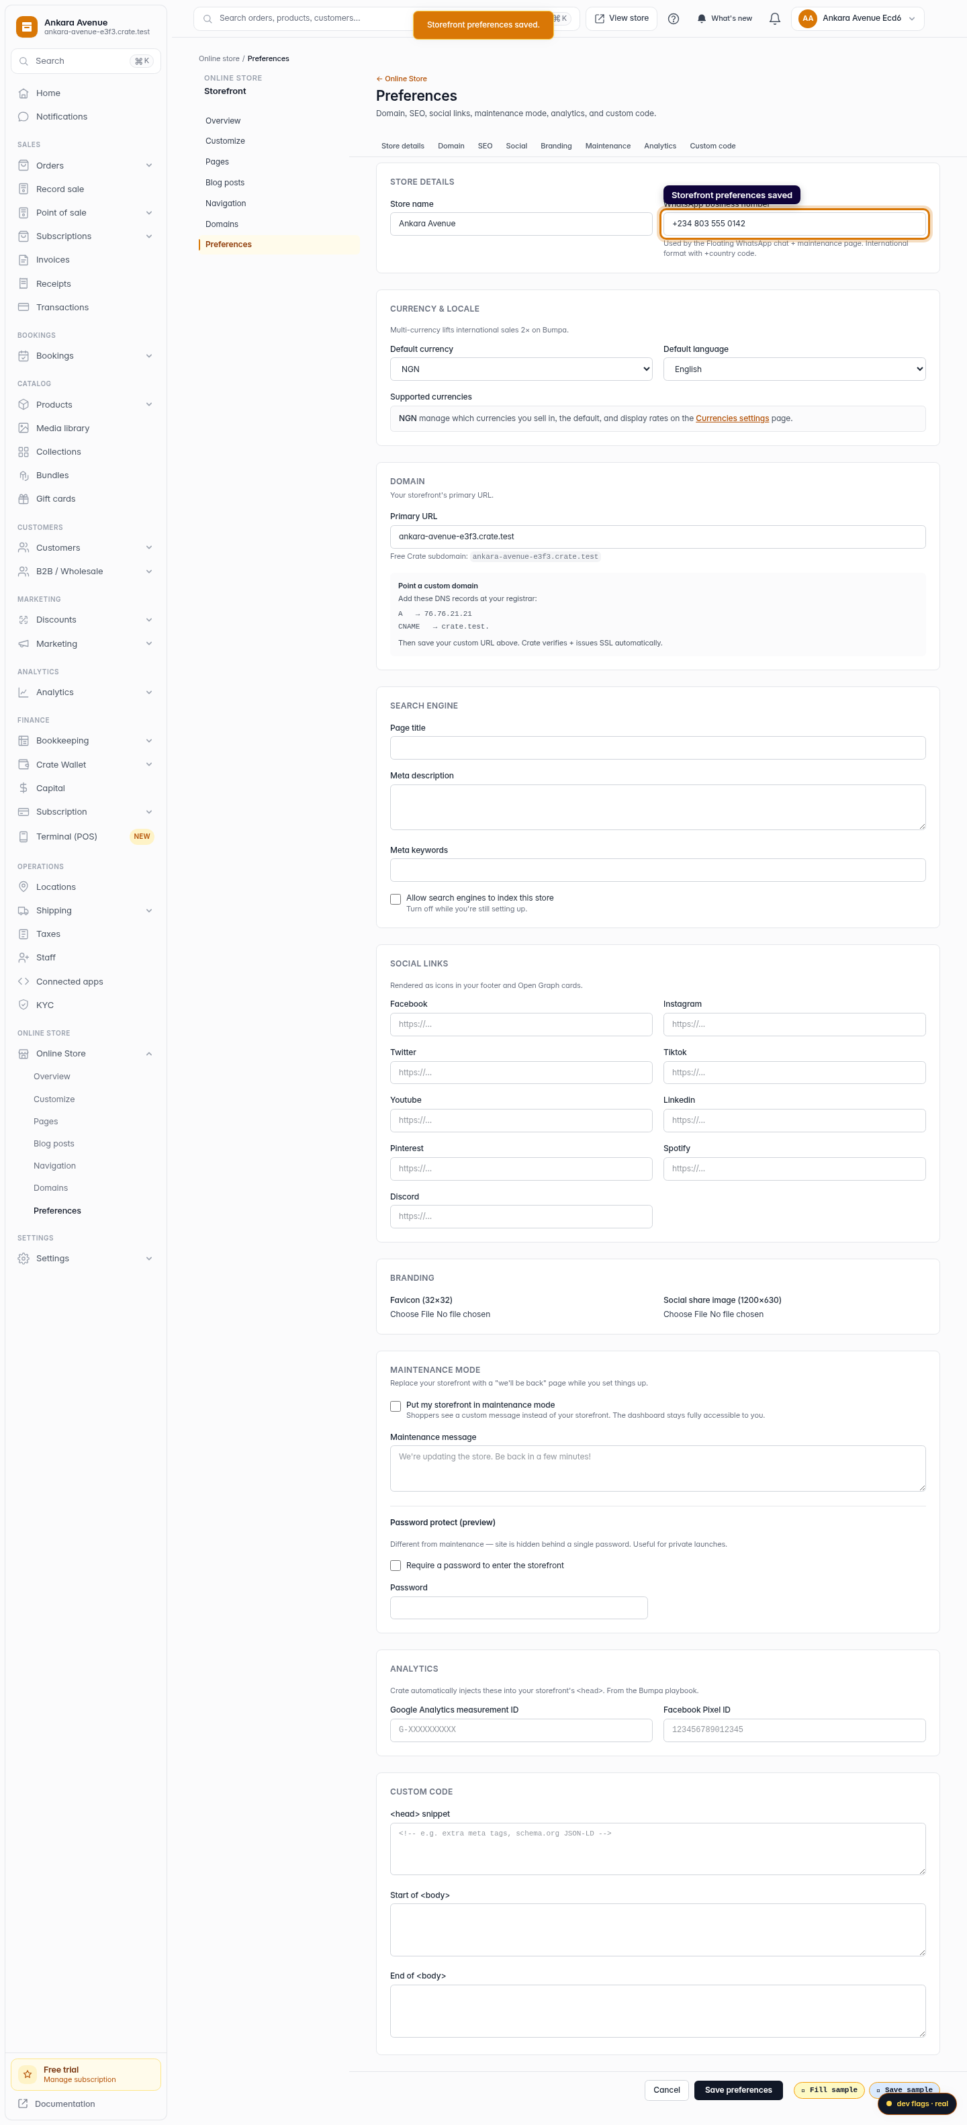Switch to the Custom code tab

(x=713, y=146)
